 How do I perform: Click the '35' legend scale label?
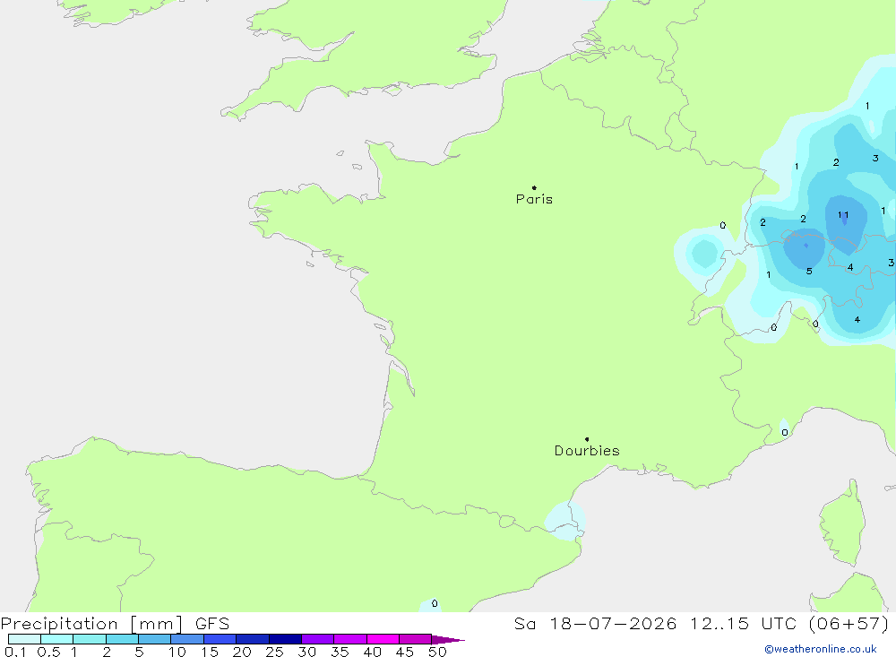(x=340, y=652)
